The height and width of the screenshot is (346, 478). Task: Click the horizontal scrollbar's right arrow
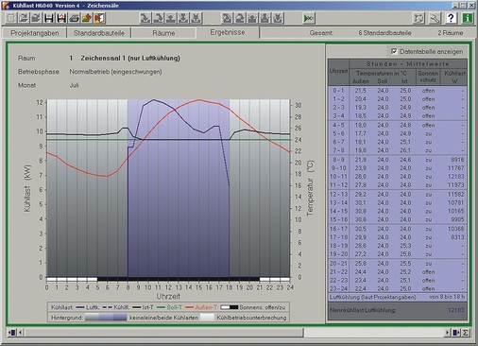(x=448, y=333)
